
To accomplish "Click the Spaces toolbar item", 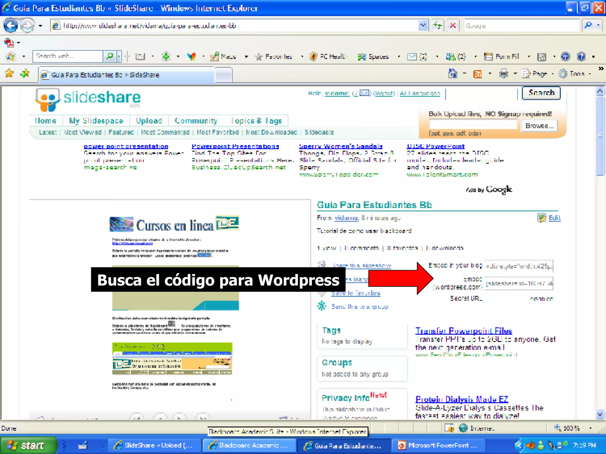I will pos(373,56).
